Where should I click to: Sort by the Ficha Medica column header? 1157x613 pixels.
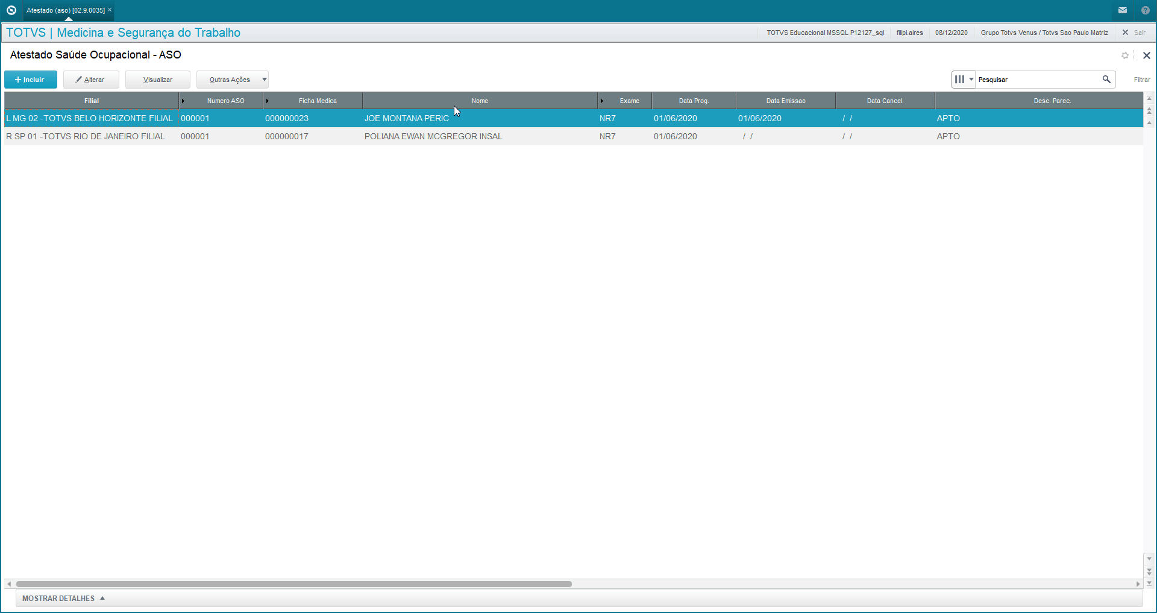[x=318, y=101]
